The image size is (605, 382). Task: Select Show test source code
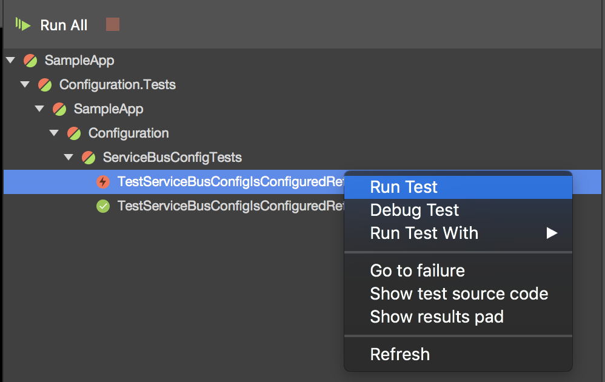coord(459,294)
